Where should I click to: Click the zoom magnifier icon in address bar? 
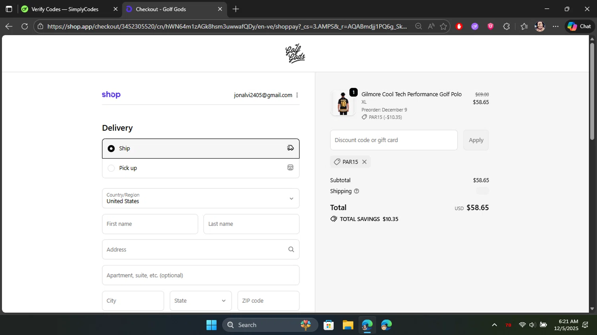tap(418, 26)
